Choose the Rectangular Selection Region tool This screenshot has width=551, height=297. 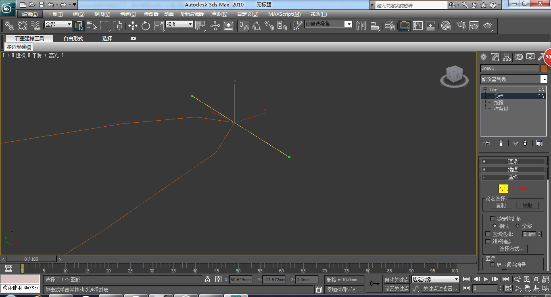point(105,26)
